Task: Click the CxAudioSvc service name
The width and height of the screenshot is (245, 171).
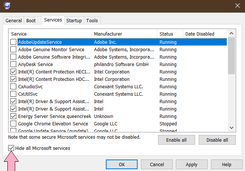Action: pos(30,86)
